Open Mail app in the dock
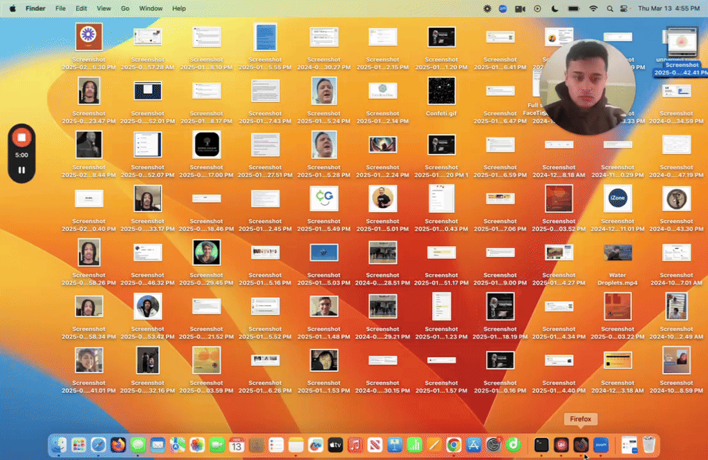This screenshot has height=460, width=708. [158, 445]
